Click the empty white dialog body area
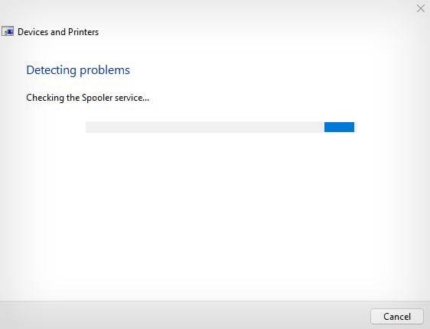The width and height of the screenshot is (430, 329). pyautogui.click(x=214, y=213)
